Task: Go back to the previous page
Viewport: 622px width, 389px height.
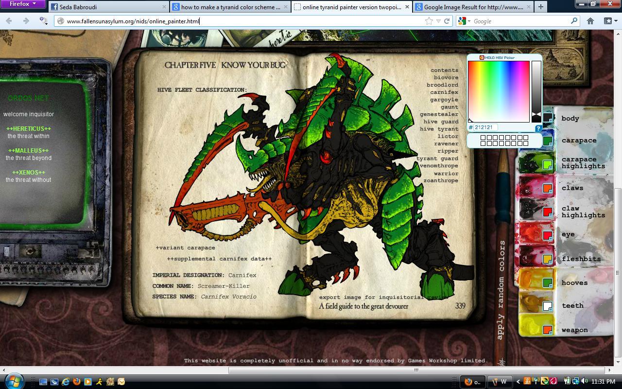Action: click(9, 21)
